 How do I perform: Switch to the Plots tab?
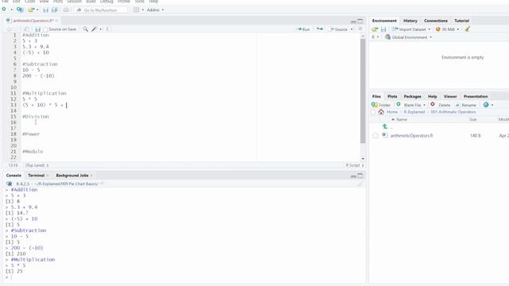click(392, 97)
